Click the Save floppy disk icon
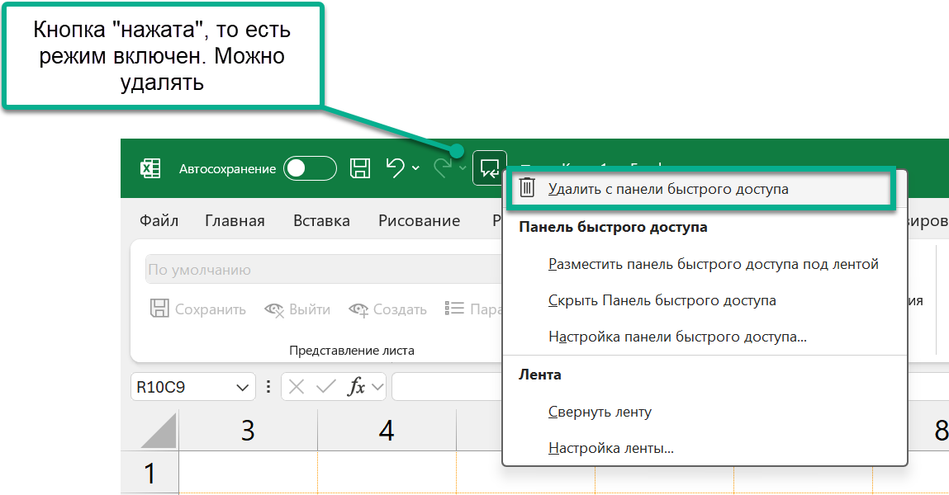Screen dimensions: 949x495 click(x=360, y=168)
